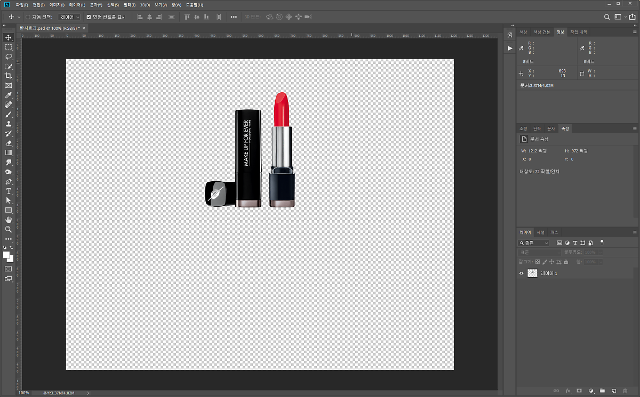Viewport: 640px width, 397px height.
Task: Activate the Hand tool
Action: click(9, 220)
